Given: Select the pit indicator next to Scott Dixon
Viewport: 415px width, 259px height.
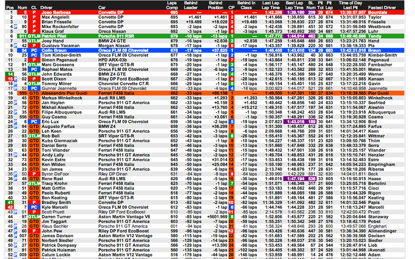Looking at the screenshot, I should coord(16,79).
